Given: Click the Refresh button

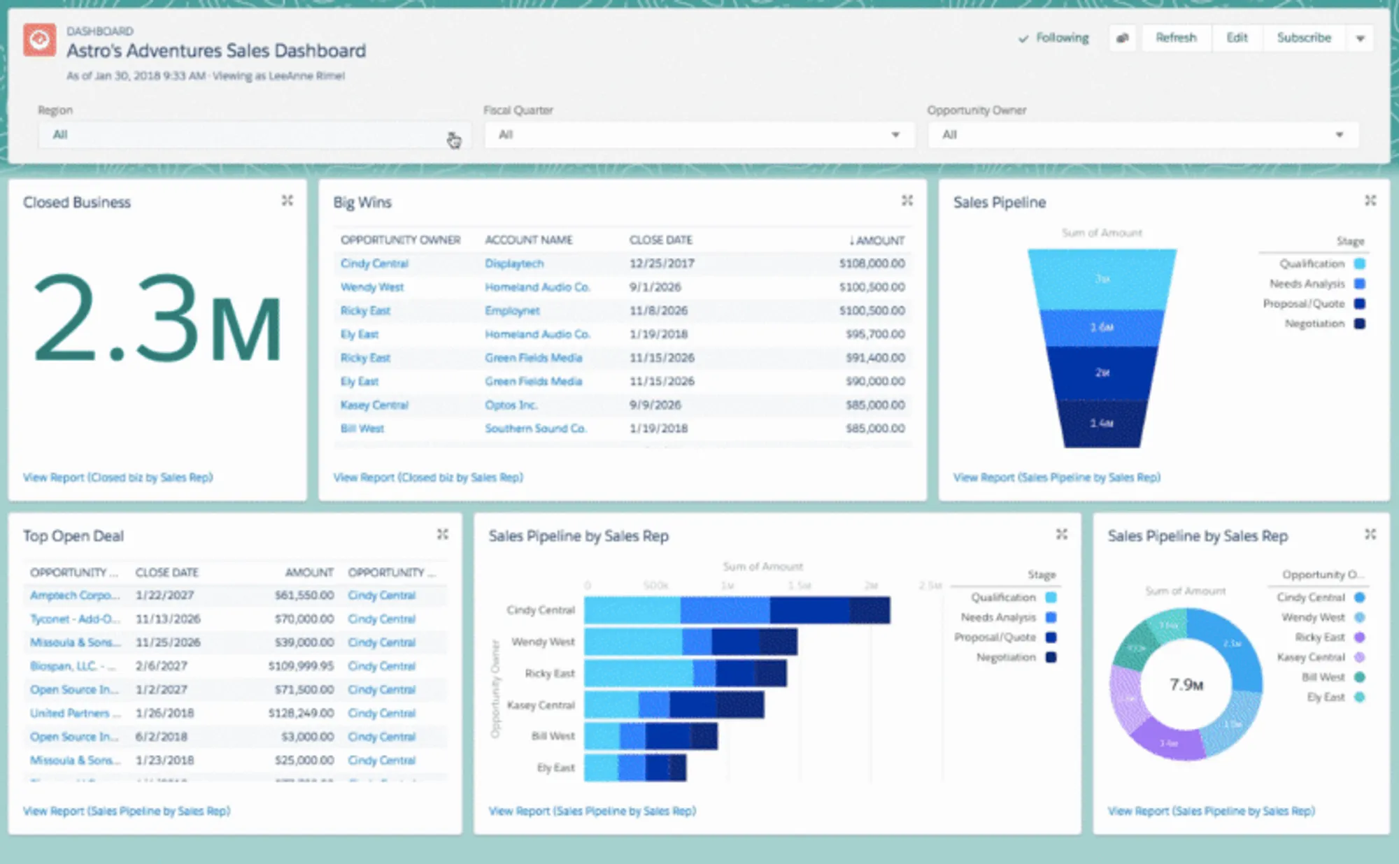Looking at the screenshot, I should (1176, 38).
